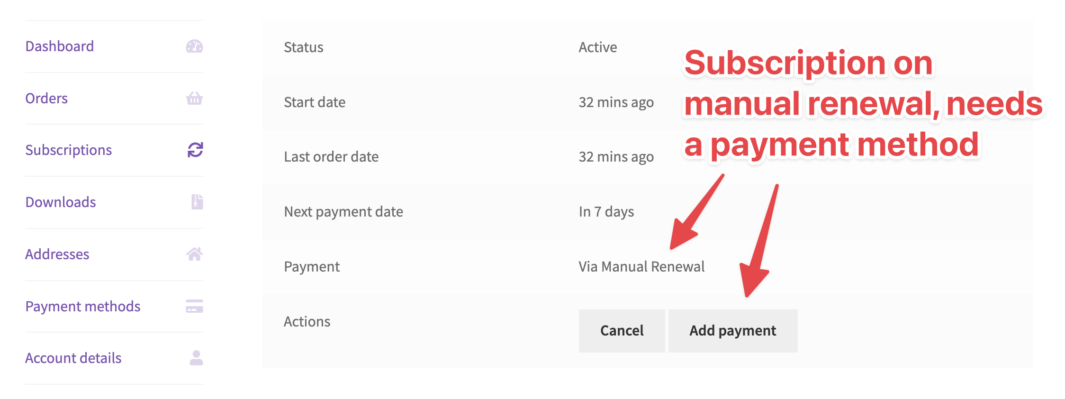The image size is (1065, 399).
Task: Click the Start date row label
Action: point(315,102)
